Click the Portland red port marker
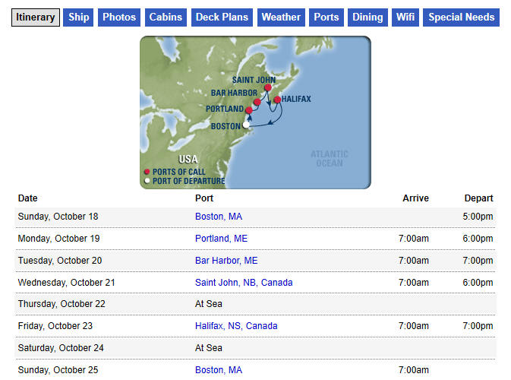The height and width of the screenshot is (380, 511). click(249, 110)
